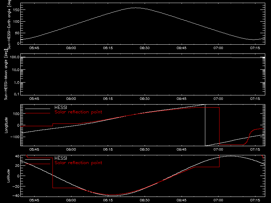Click the red legend line sample in the Longitude plot
This screenshot has width=271, height=203.
click(38, 113)
